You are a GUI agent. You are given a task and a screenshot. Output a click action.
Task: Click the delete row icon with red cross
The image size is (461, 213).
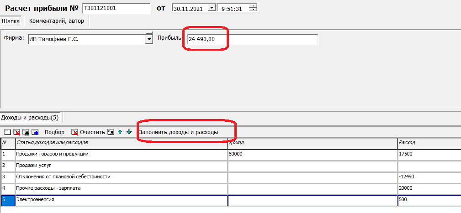[x=17, y=132]
